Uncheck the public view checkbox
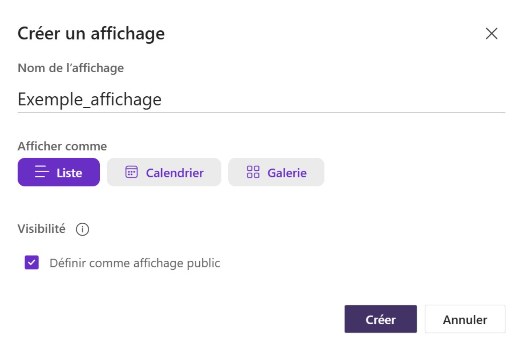The image size is (523, 359). point(32,262)
